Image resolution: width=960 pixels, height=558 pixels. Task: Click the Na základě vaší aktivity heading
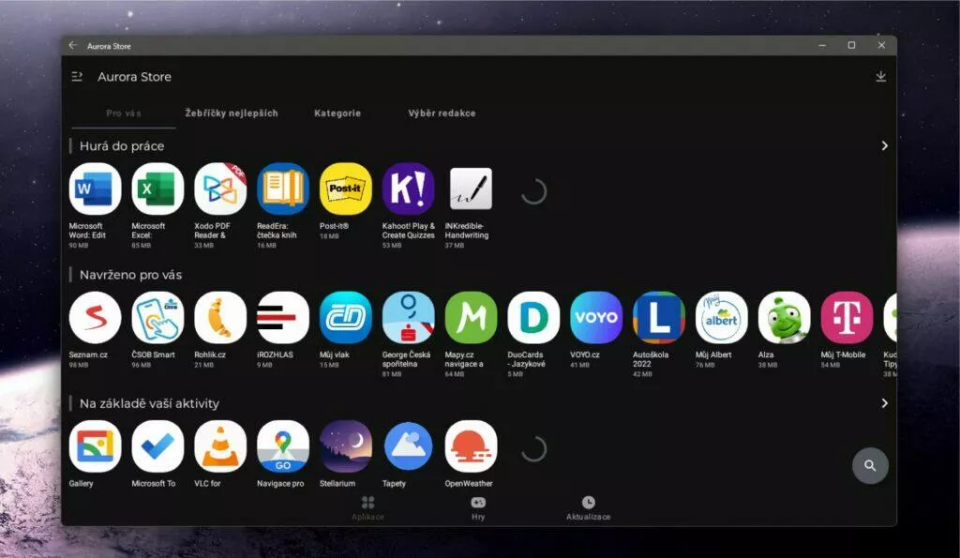[149, 403]
